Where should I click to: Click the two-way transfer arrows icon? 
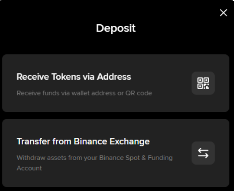click(203, 153)
